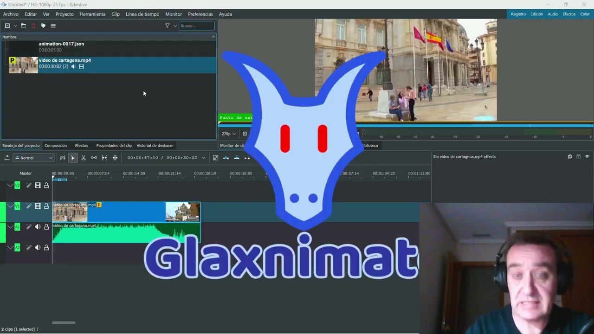The width and height of the screenshot is (594, 334).
Task: Hide video on track V2
Action: click(38, 186)
